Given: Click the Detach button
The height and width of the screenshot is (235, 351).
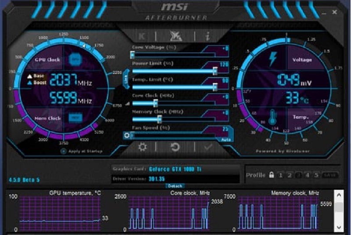Looking at the screenshot, I should pos(175,186).
